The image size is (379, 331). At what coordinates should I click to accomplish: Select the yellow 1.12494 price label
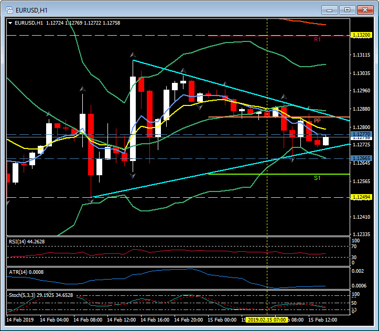[x=362, y=197]
